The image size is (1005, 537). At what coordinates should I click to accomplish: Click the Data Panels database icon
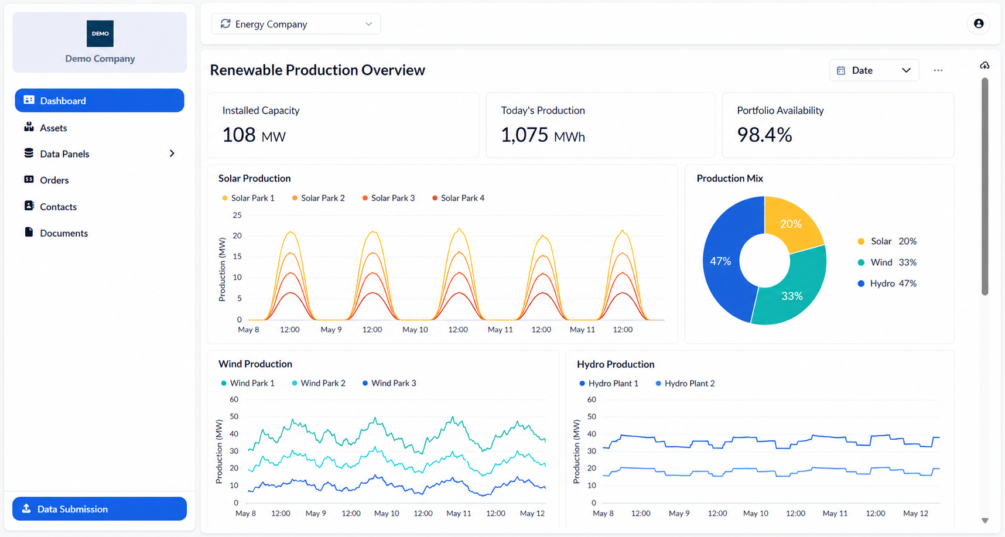29,153
